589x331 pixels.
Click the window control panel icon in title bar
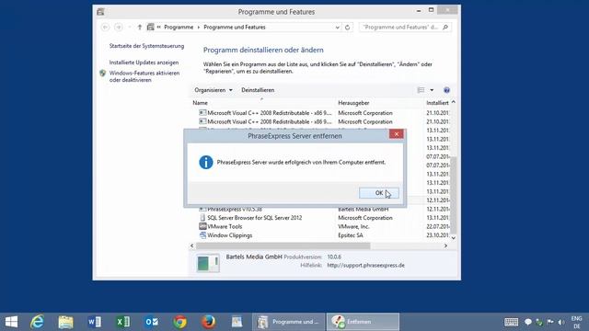pos(100,12)
